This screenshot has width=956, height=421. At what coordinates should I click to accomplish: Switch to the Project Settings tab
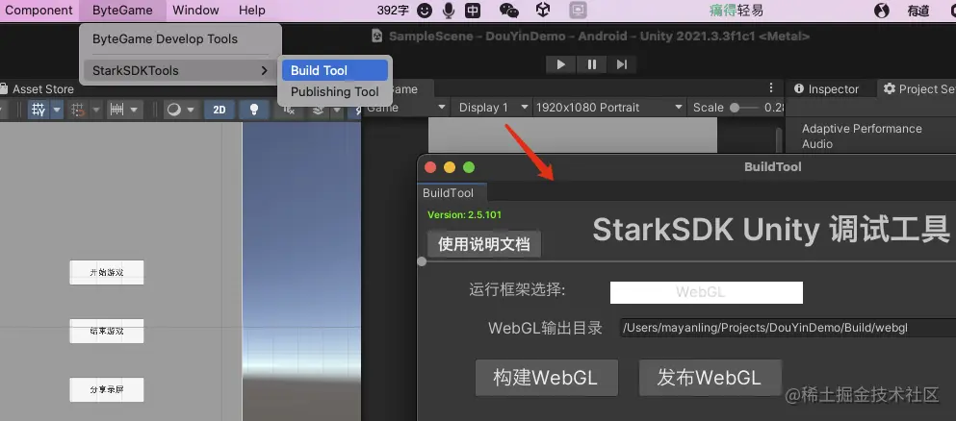(x=918, y=88)
